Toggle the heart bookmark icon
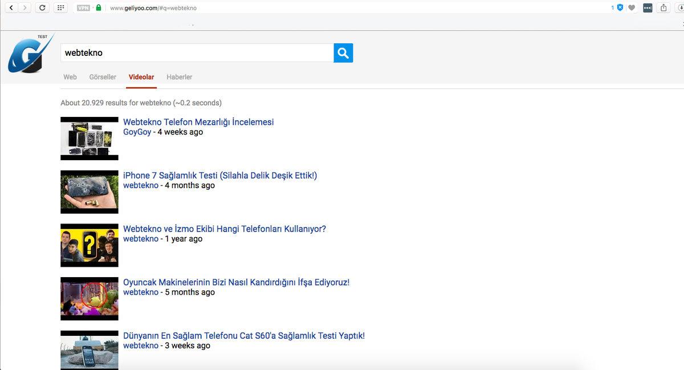The height and width of the screenshot is (370, 684). click(x=632, y=7)
